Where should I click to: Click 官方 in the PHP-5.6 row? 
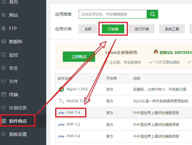tap(110, 136)
